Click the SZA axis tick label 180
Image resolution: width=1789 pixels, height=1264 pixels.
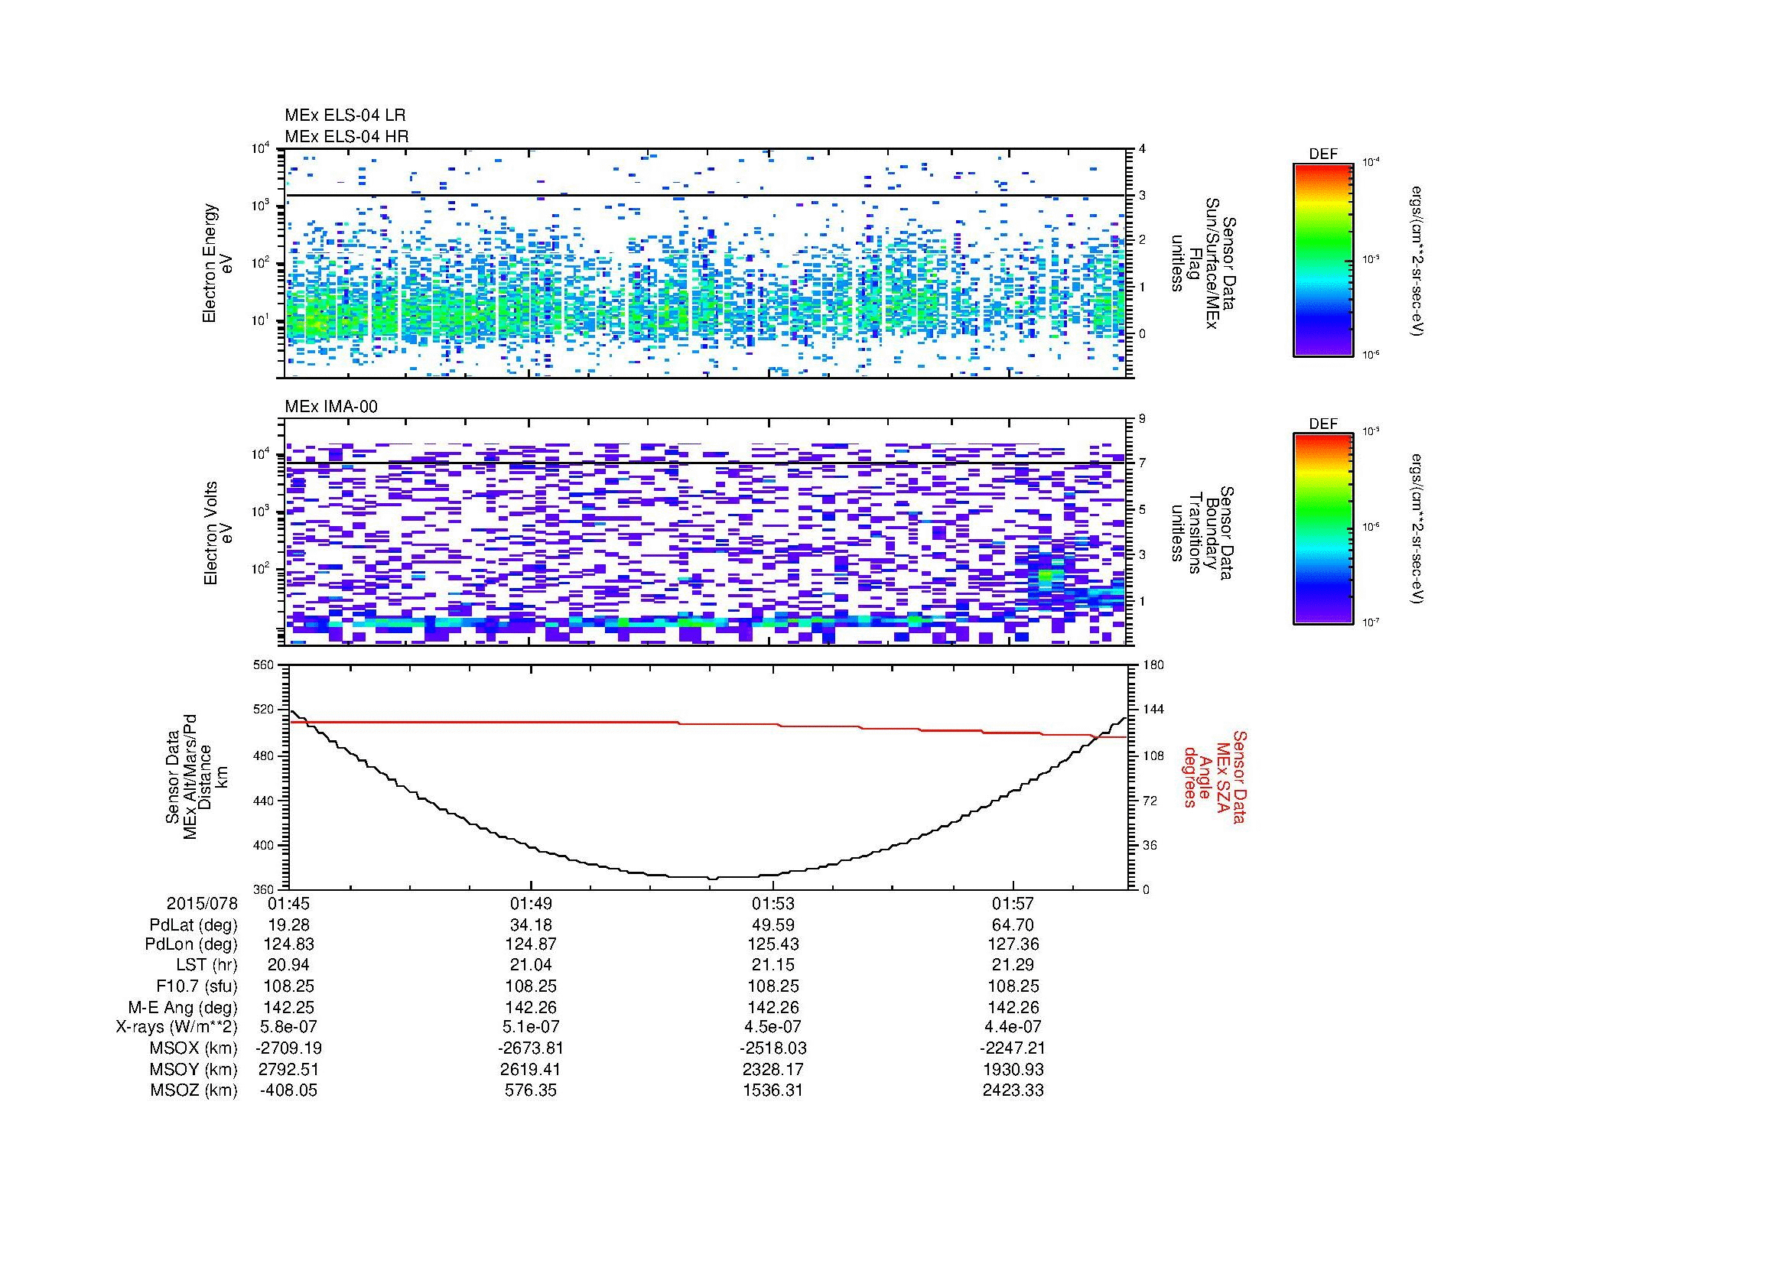pyautogui.click(x=1153, y=664)
